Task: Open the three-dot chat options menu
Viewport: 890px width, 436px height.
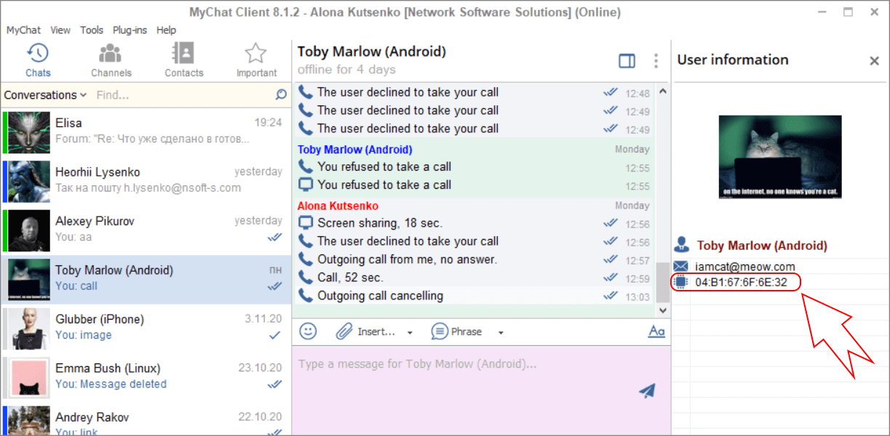Action: click(656, 61)
